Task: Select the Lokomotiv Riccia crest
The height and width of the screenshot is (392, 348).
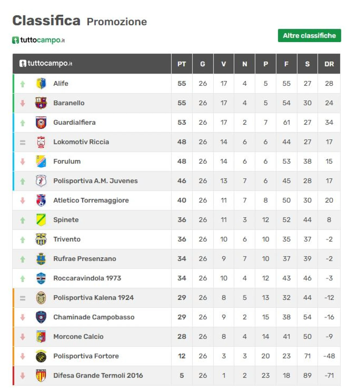Action: tap(41, 142)
